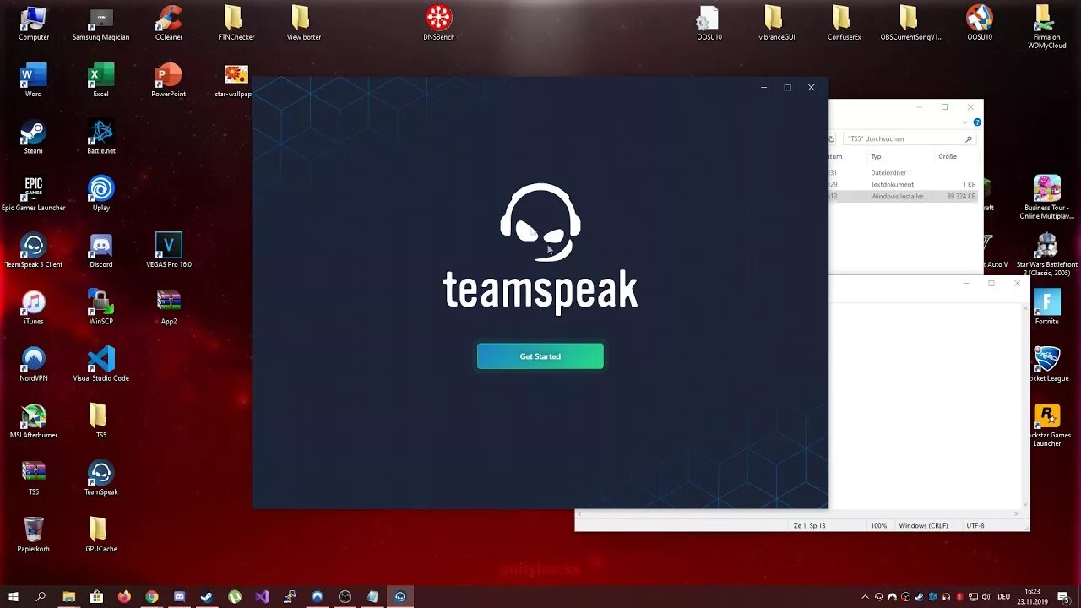Viewport: 1081px width, 608px height.
Task: Click the DEU language indicator
Action: (1004, 597)
